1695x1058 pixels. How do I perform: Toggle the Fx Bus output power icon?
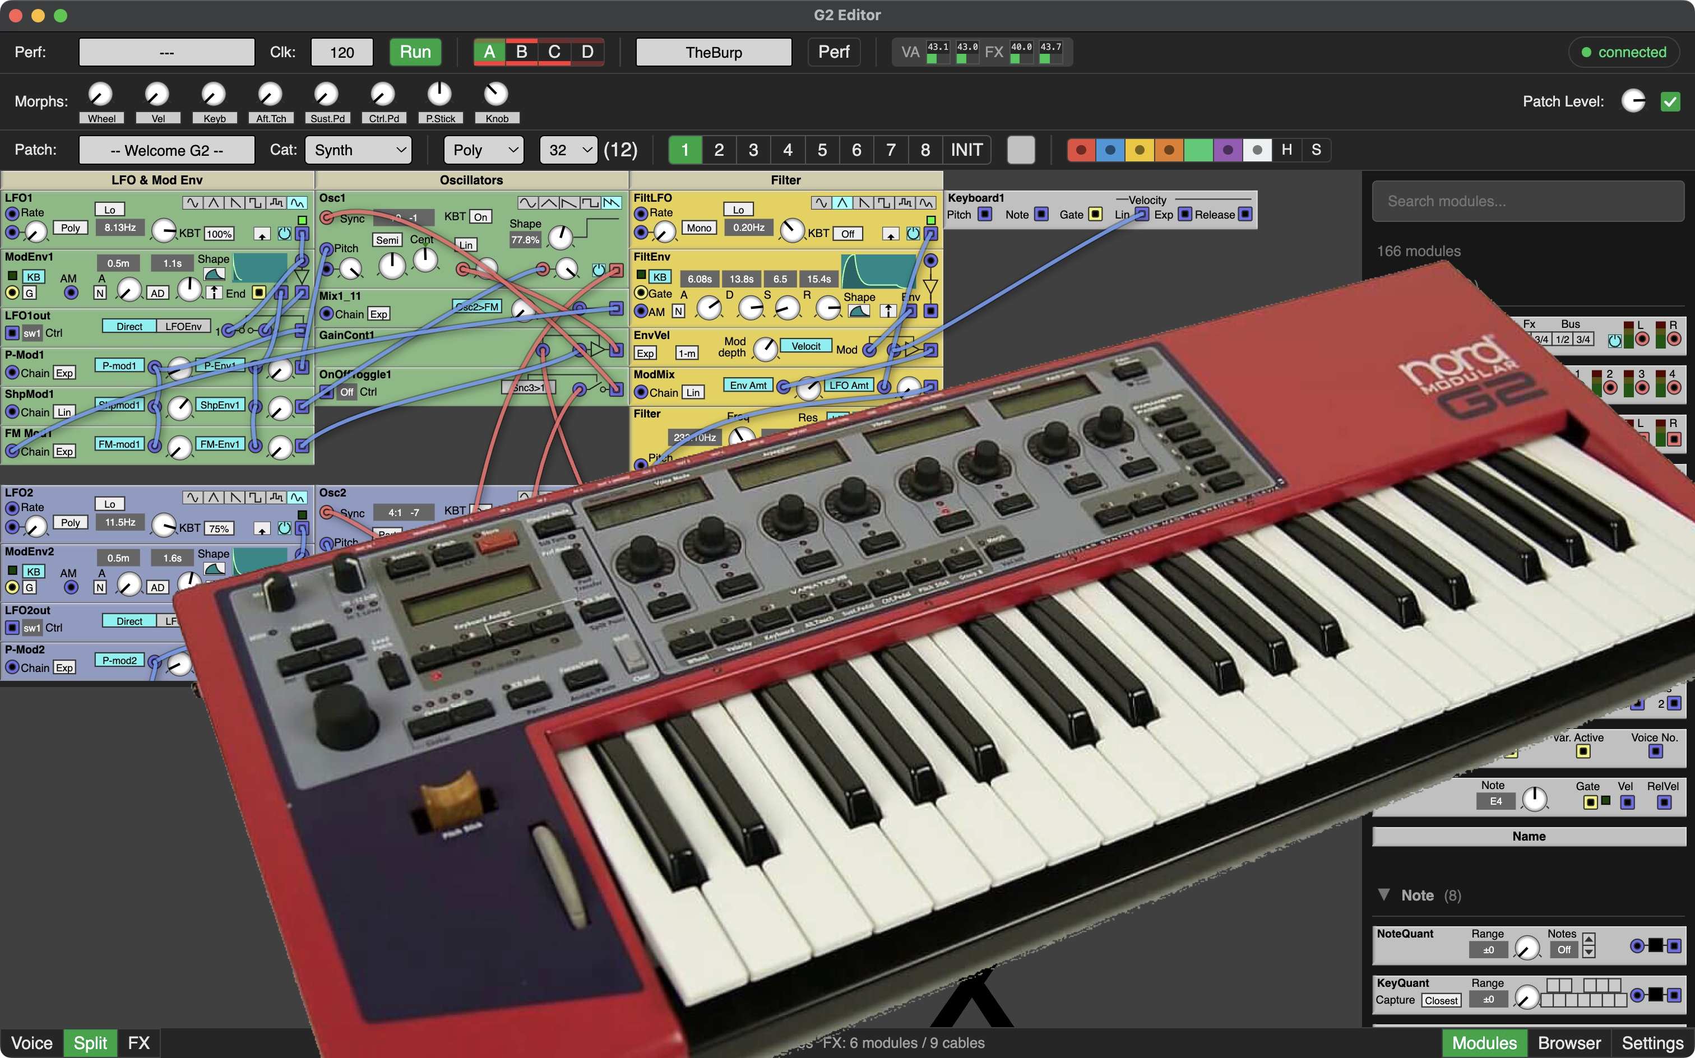coord(1614,340)
